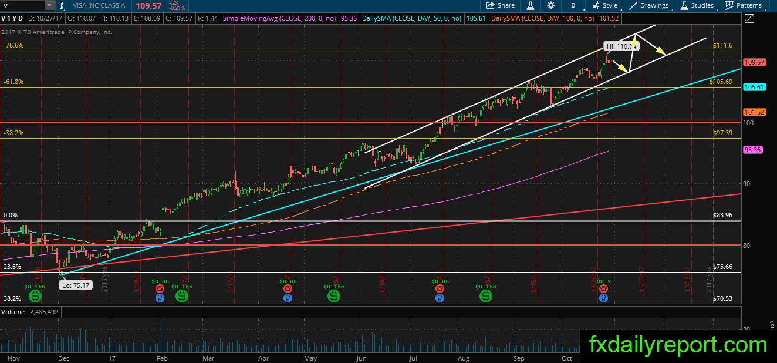This screenshot has height=363, width=777.
Task: Click August $0.165 green dividend icon
Action: [x=486, y=297]
